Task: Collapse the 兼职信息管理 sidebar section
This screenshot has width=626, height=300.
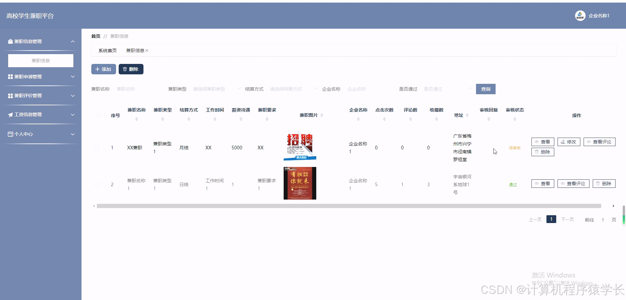Action: click(x=73, y=41)
